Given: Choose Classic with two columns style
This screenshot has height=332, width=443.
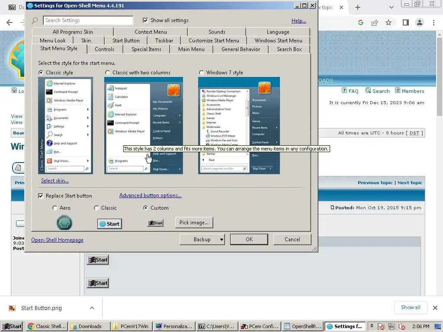Looking at the screenshot, I should (x=108, y=73).
